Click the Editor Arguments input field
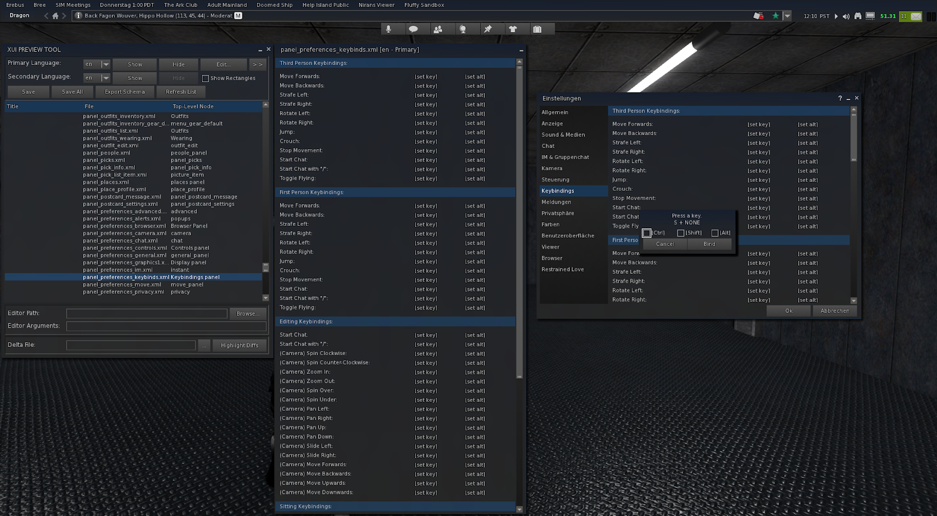 (x=166, y=326)
